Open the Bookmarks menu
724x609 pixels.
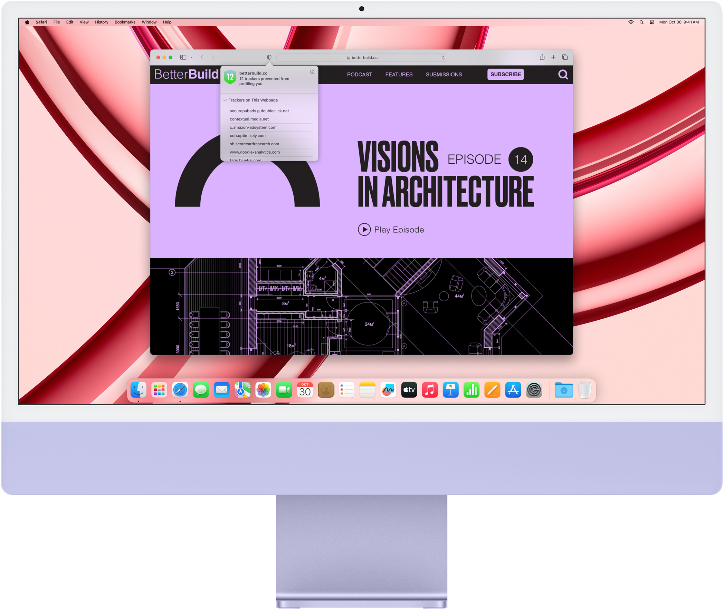[125, 22]
